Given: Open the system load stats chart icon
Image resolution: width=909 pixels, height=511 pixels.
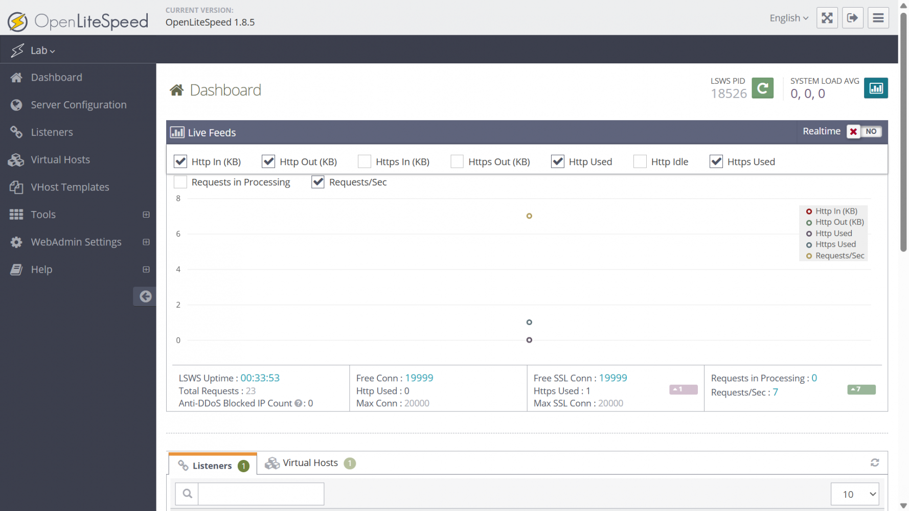Looking at the screenshot, I should 875,88.
